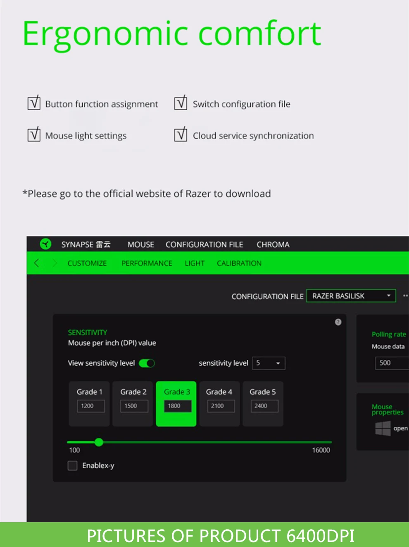Switch to the CALIBRATION subtab

coord(239,263)
